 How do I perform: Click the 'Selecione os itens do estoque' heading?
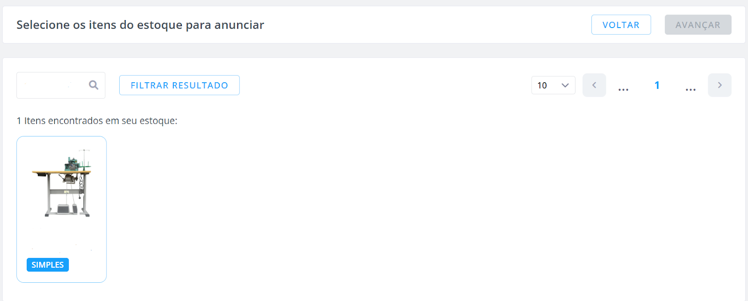[140, 25]
